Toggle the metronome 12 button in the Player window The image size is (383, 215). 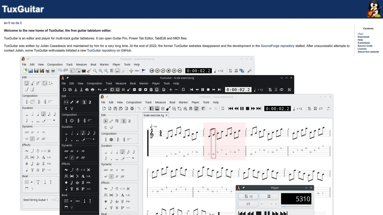(x=248, y=196)
